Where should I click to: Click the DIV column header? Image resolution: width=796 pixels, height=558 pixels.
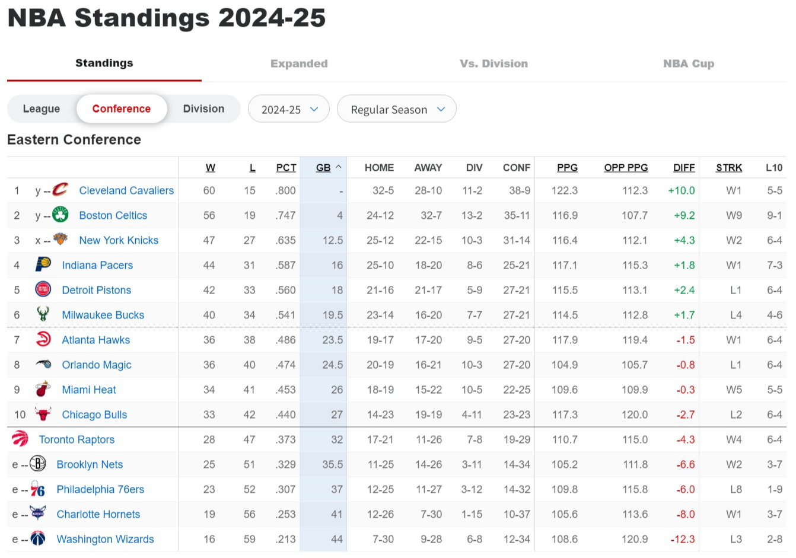coord(474,168)
